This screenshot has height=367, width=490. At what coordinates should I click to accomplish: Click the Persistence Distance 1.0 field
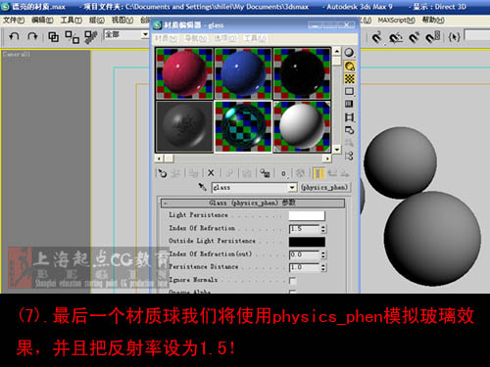[304, 267]
